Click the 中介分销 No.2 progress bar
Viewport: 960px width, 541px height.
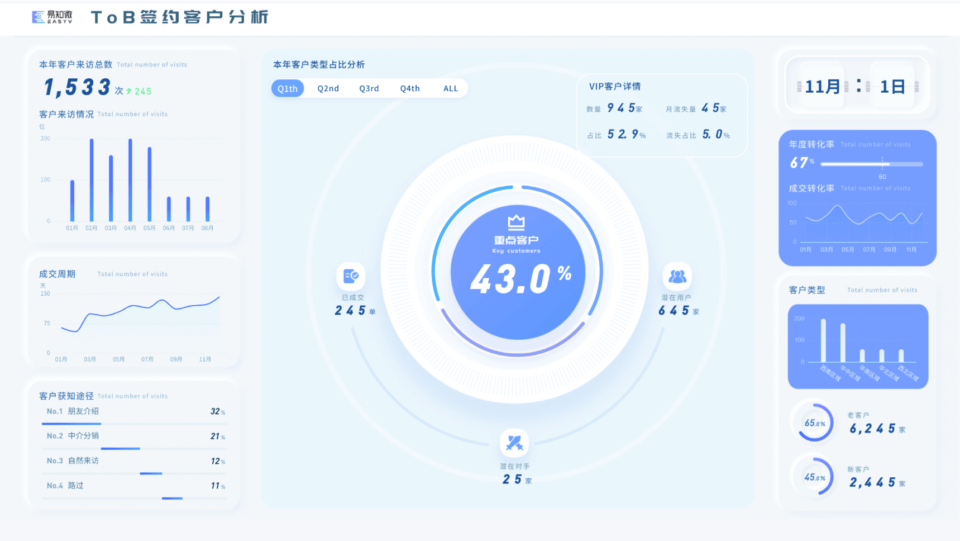[134, 449]
